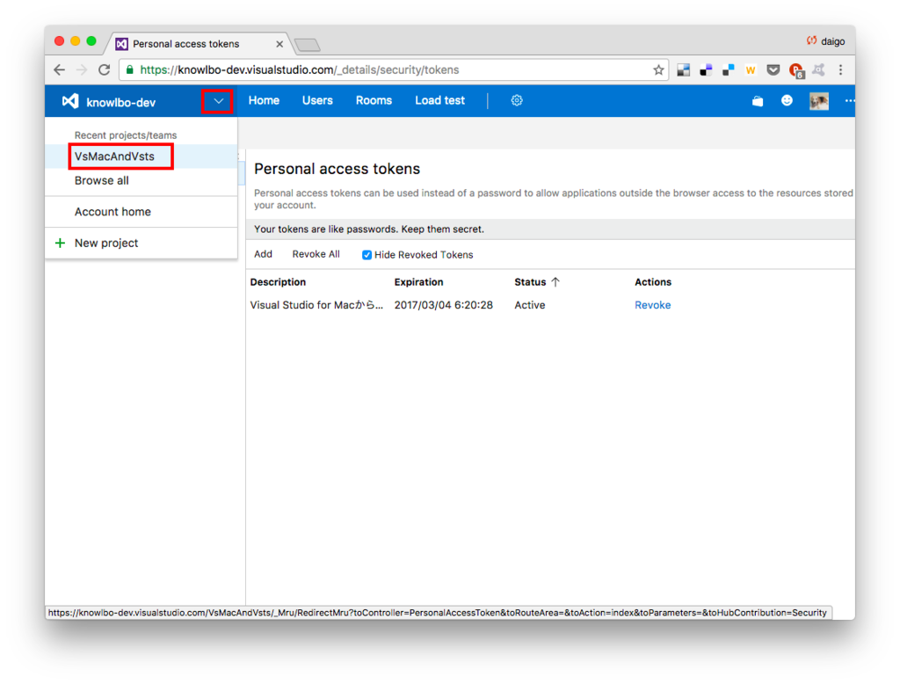Viewport: 900px width, 684px height.
Task: Click the yellow W extension icon
Action: coord(751,70)
